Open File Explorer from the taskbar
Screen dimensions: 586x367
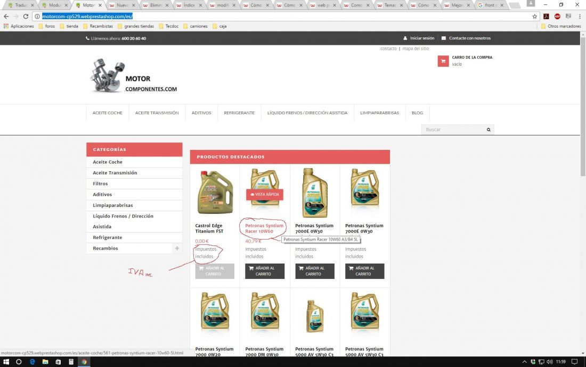[45, 362]
